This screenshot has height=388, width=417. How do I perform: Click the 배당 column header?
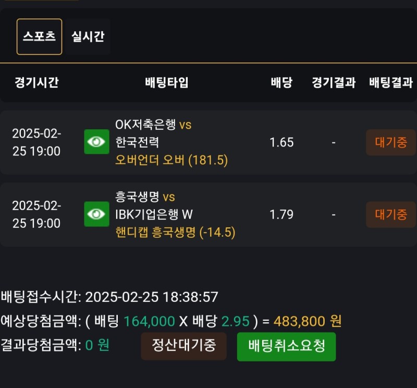pyautogui.click(x=281, y=82)
